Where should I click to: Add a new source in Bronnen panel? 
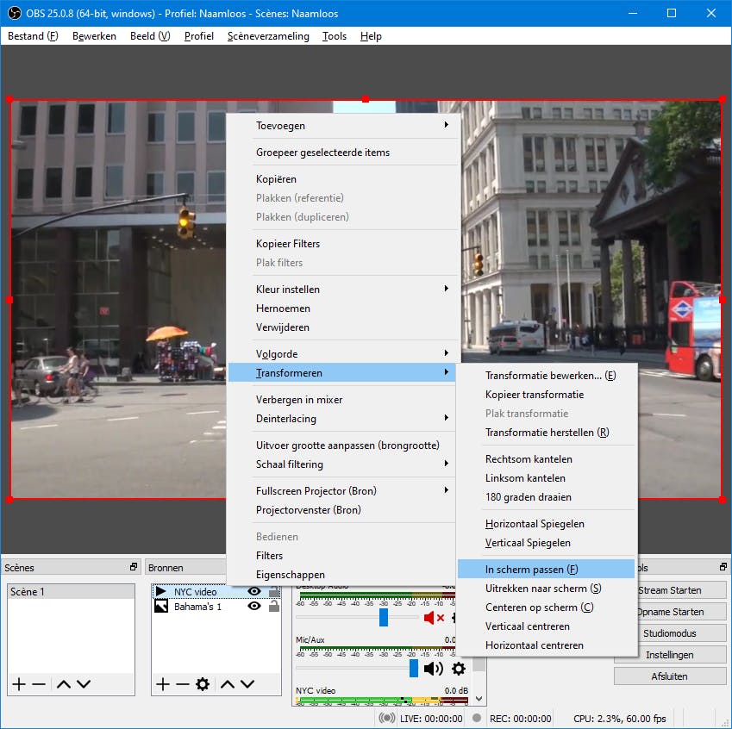point(162,684)
